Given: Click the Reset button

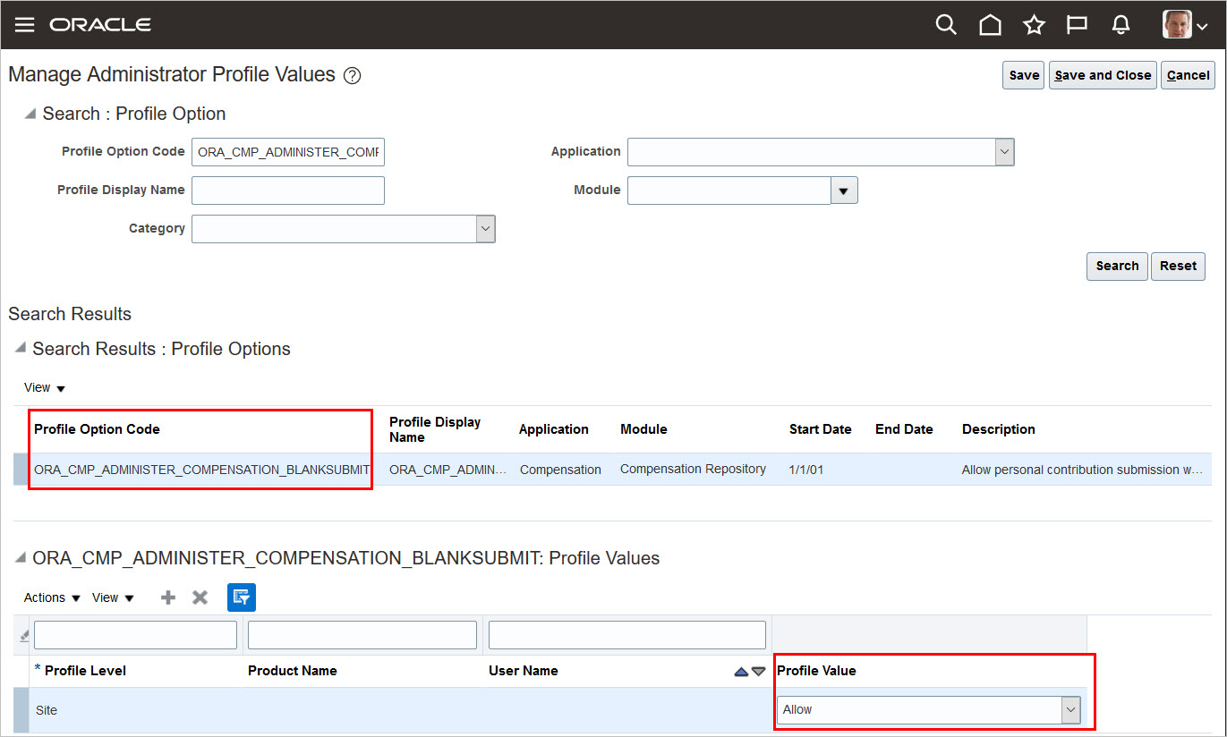Looking at the screenshot, I should point(1178,266).
